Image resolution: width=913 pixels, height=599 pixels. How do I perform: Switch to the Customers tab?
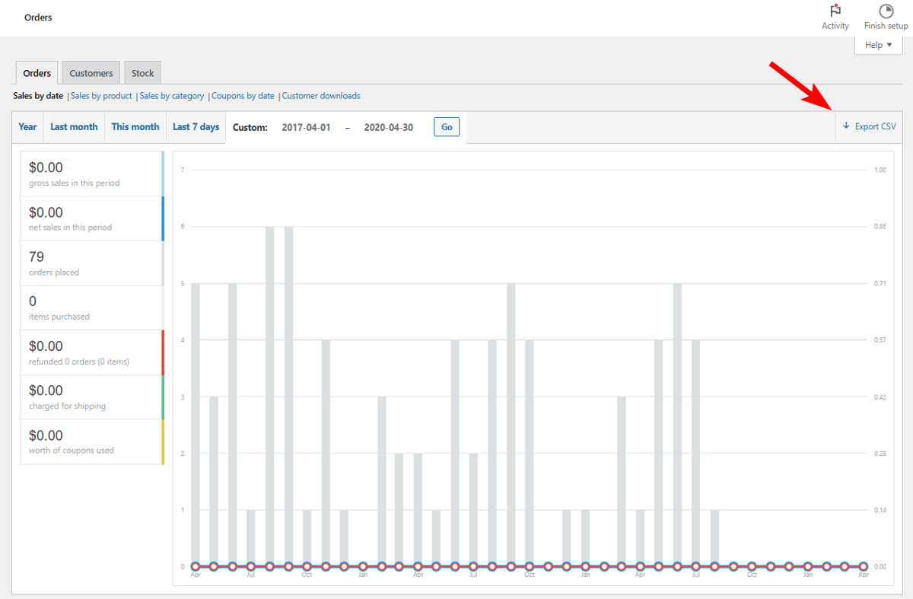click(91, 73)
